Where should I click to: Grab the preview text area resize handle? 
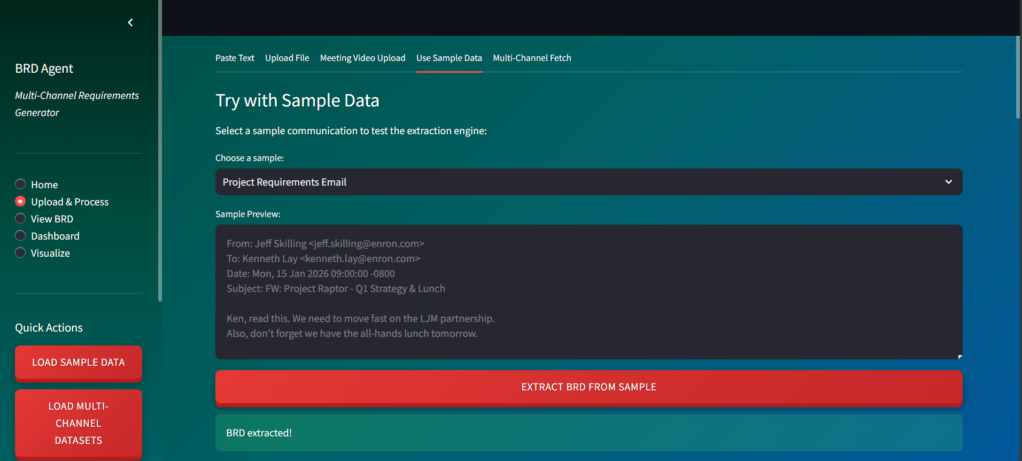[959, 356]
